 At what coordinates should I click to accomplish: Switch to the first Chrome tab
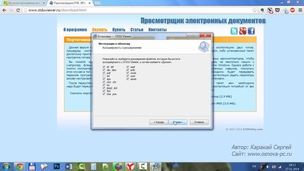point(24,3)
